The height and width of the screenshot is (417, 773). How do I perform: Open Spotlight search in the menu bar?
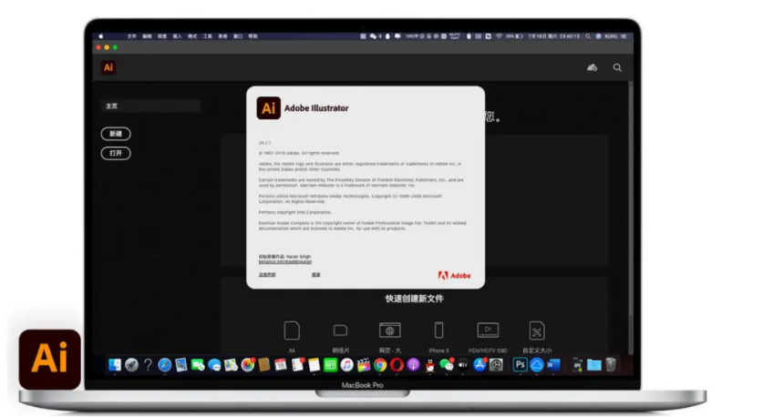(588, 36)
